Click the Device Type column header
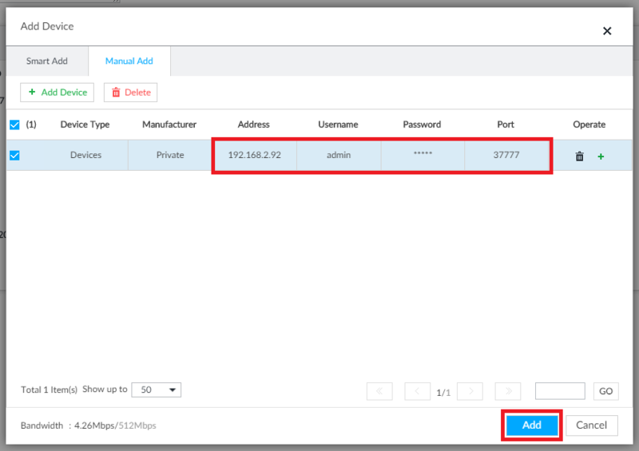Viewport: 639px width, 451px height. (85, 125)
